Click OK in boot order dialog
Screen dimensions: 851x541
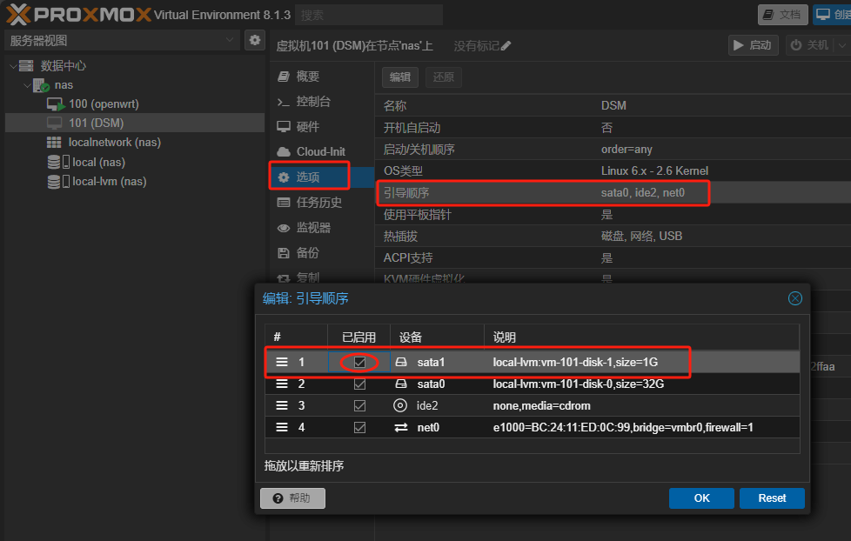pyautogui.click(x=701, y=498)
